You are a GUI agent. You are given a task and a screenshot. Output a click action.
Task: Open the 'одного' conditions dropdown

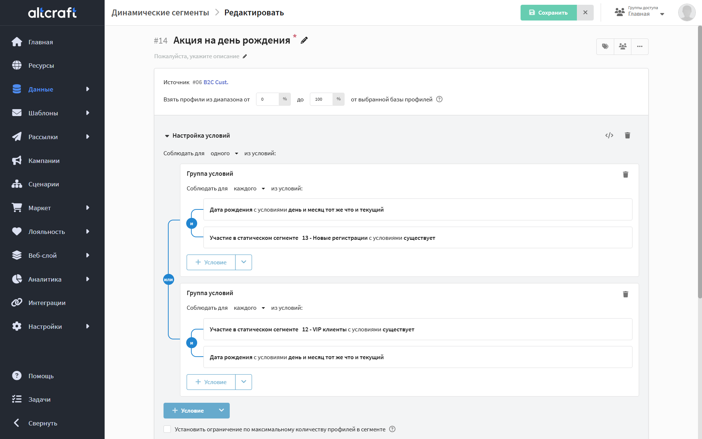click(x=224, y=153)
